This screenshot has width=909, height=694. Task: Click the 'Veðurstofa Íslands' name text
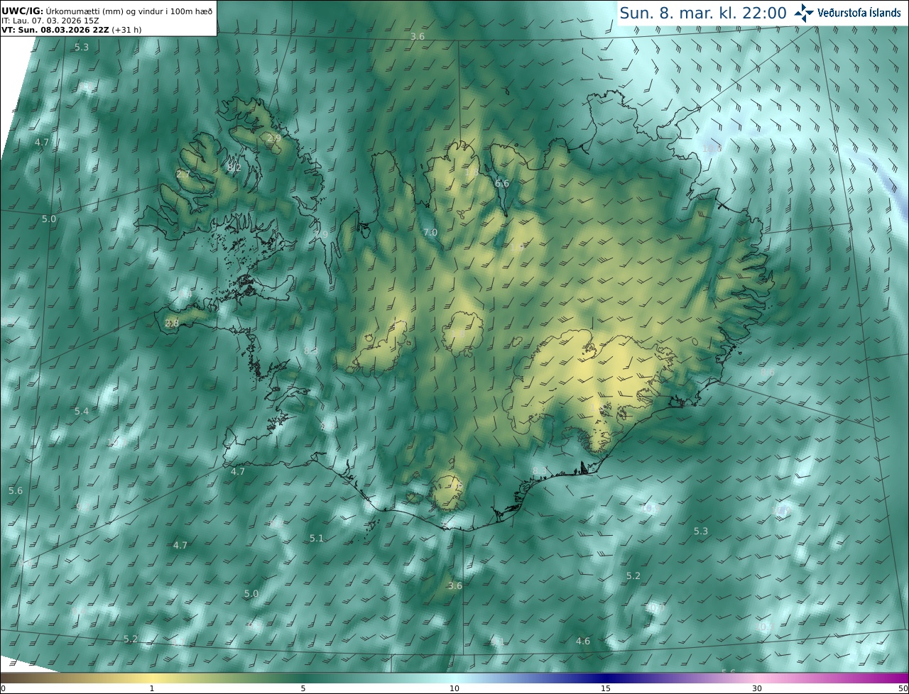pyautogui.click(x=859, y=13)
